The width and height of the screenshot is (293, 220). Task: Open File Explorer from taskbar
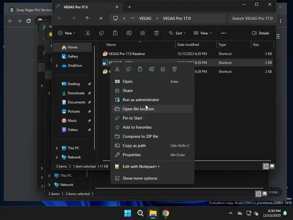pyautogui.click(x=153, y=213)
